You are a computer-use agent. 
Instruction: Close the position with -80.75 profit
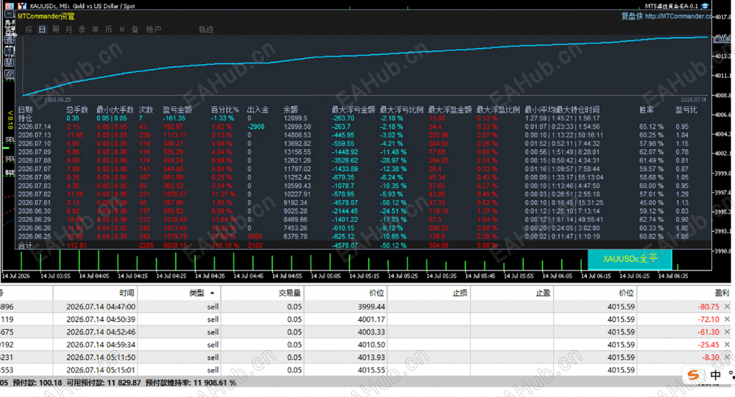click(727, 306)
